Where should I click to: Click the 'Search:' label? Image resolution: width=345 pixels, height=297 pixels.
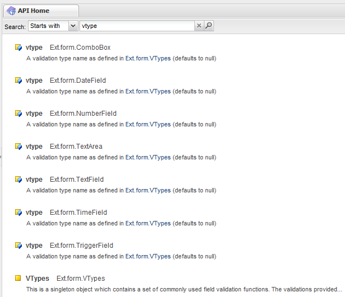(15, 27)
